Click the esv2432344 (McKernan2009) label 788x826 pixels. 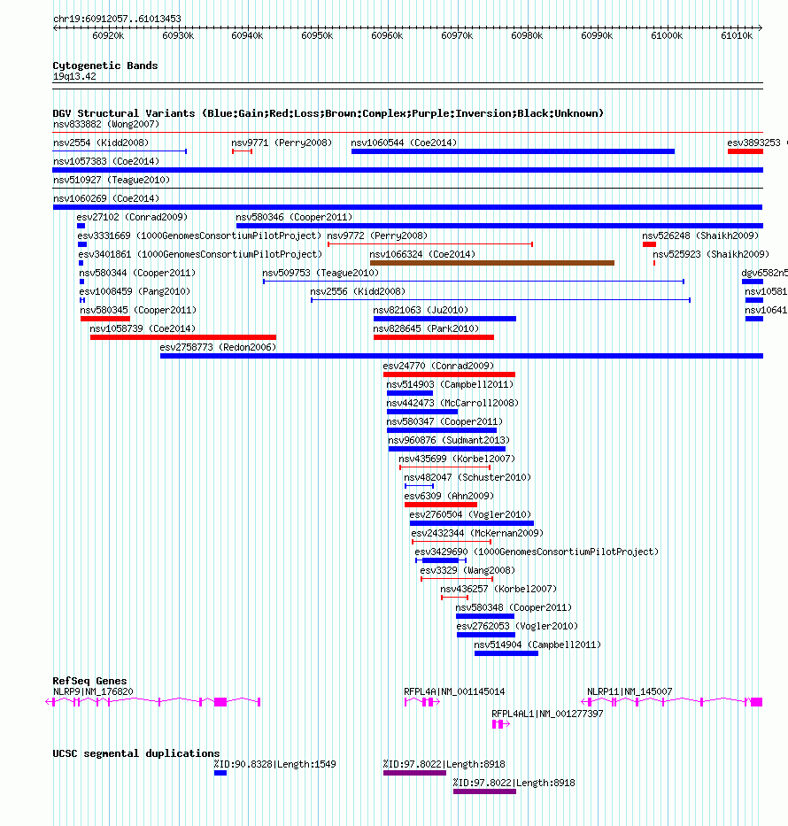click(x=476, y=533)
